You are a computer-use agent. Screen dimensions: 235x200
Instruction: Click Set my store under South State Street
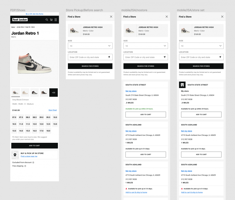tap(131, 91)
